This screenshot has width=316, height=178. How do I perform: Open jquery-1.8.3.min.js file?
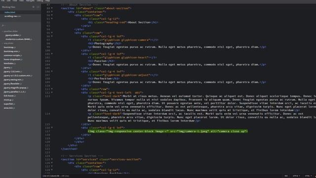13,71
